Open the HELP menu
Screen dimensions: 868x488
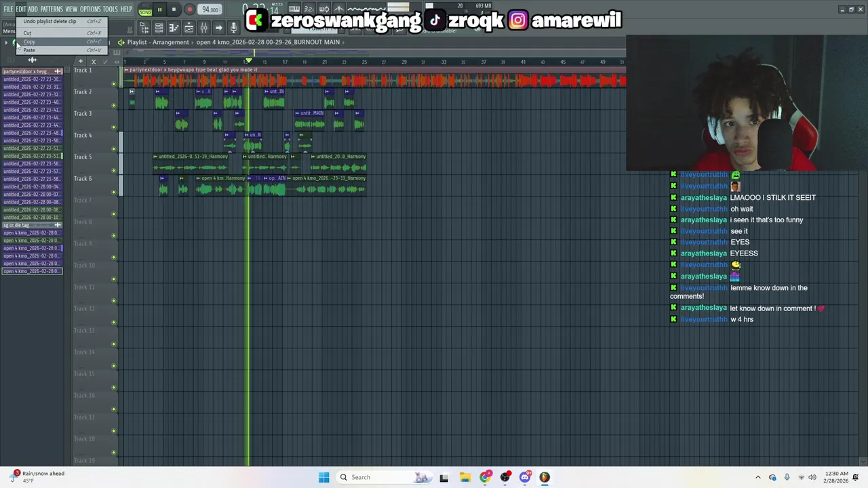[126, 9]
